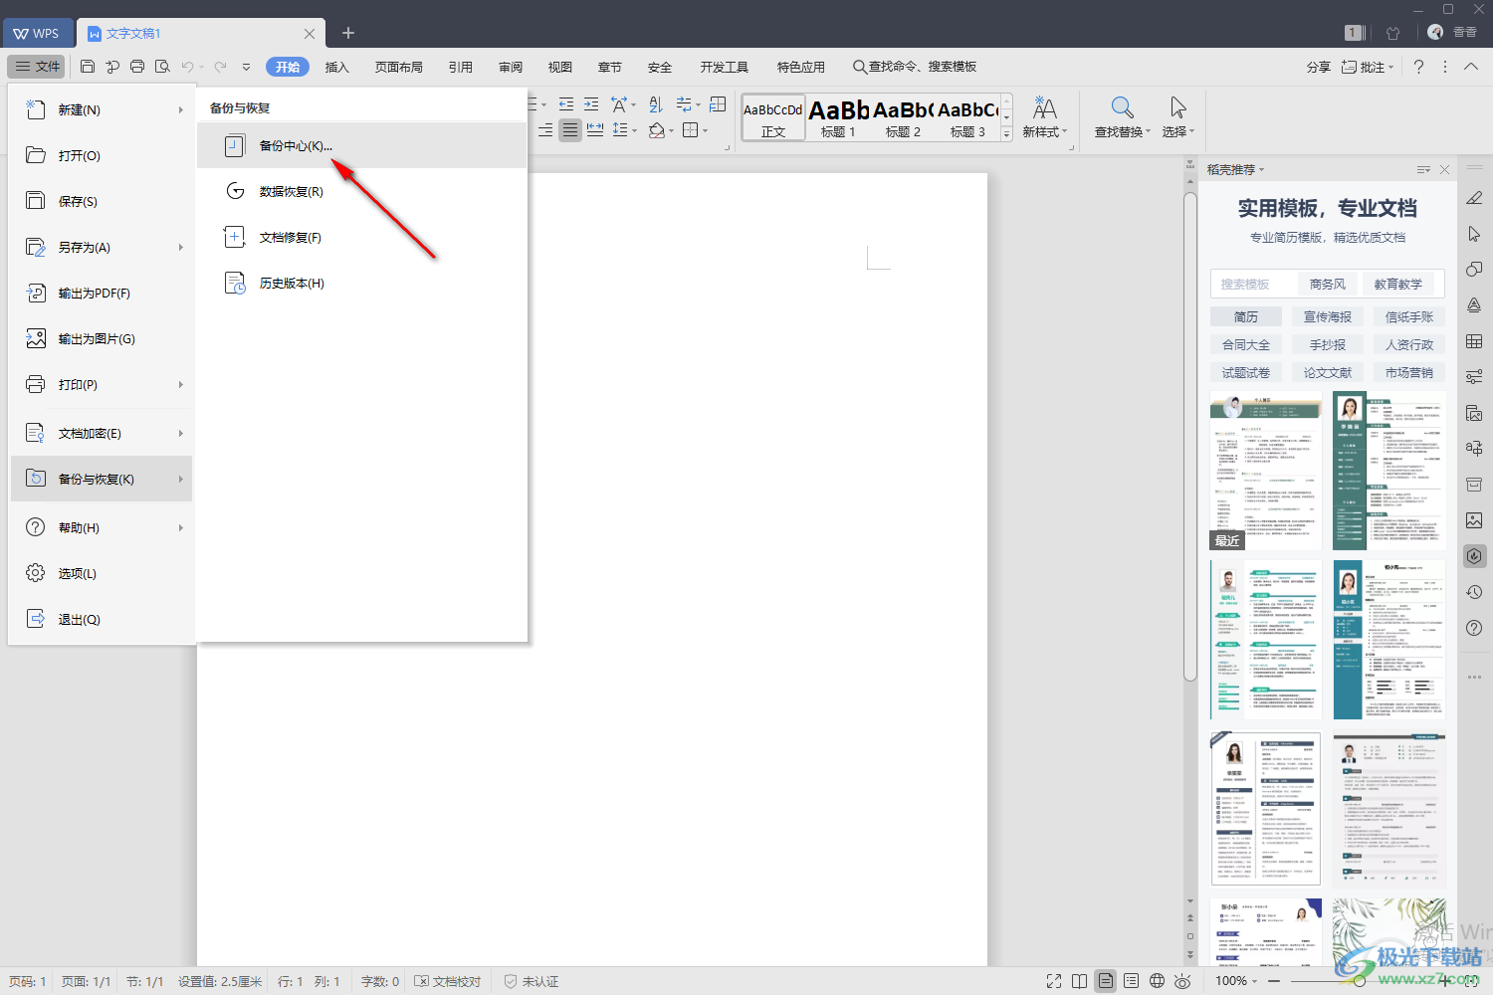The width and height of the screenshot is (1493, 995).
Task: Select 商务风 template tag
Action: (1327, 284)
